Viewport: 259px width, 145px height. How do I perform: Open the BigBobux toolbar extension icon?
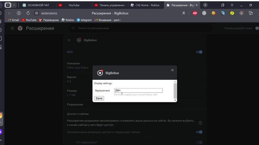point(242,13)
